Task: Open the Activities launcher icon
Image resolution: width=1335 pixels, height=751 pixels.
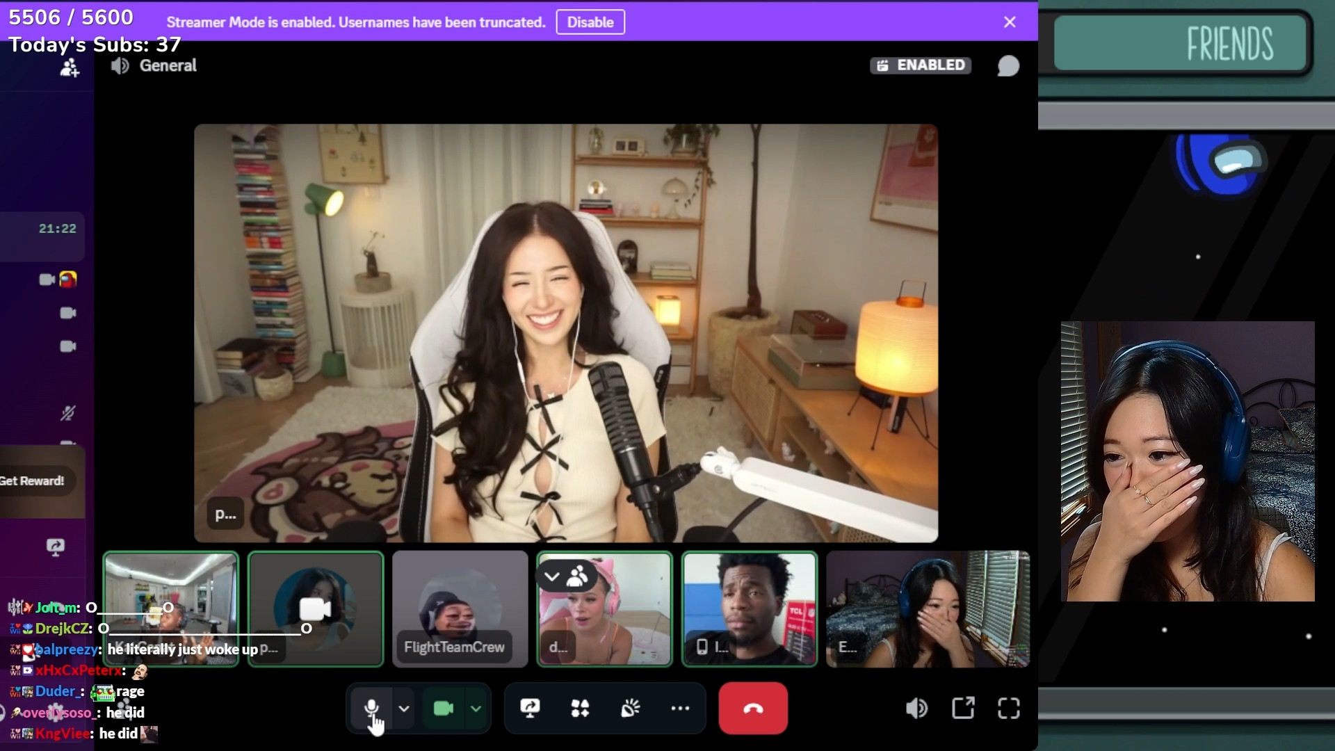Action: coord(580,709)
